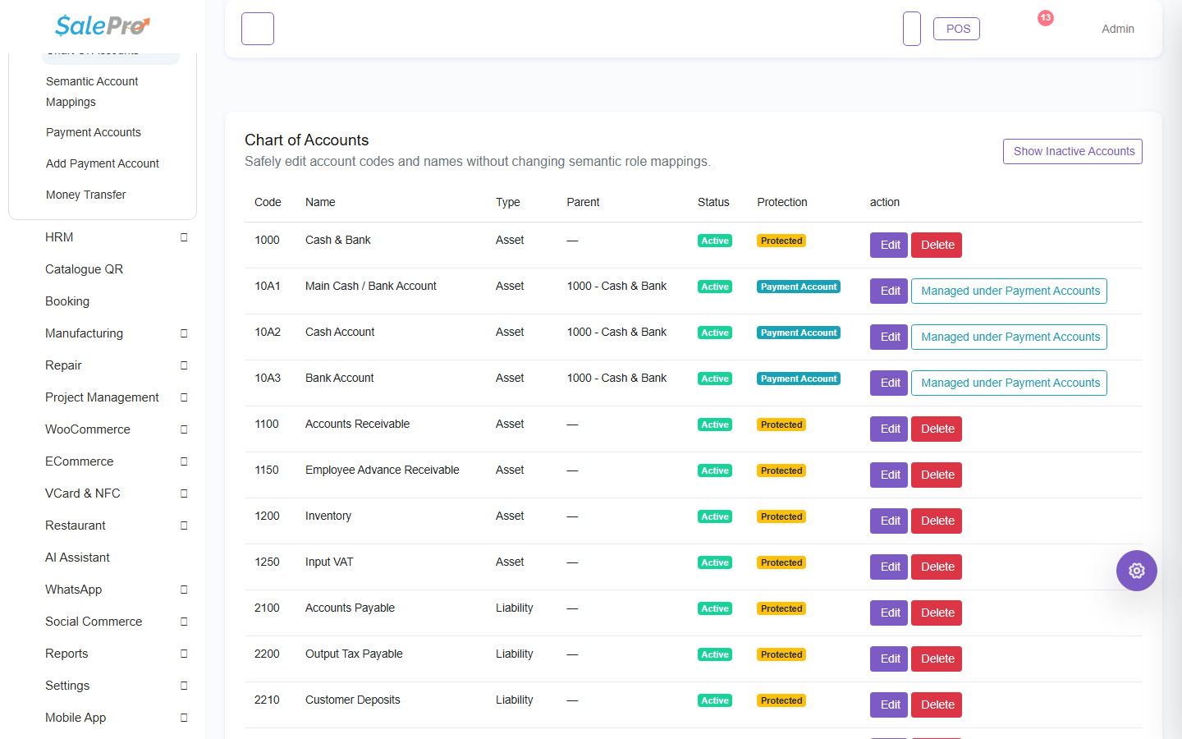The image size is (1182, 739).
Task: Open the POS screen
Action: click(x=957, y=29)
